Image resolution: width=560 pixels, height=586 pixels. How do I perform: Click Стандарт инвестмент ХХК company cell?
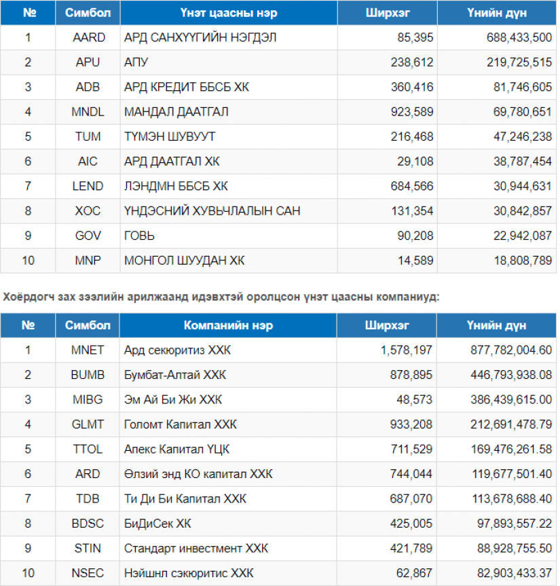[228, 548]
